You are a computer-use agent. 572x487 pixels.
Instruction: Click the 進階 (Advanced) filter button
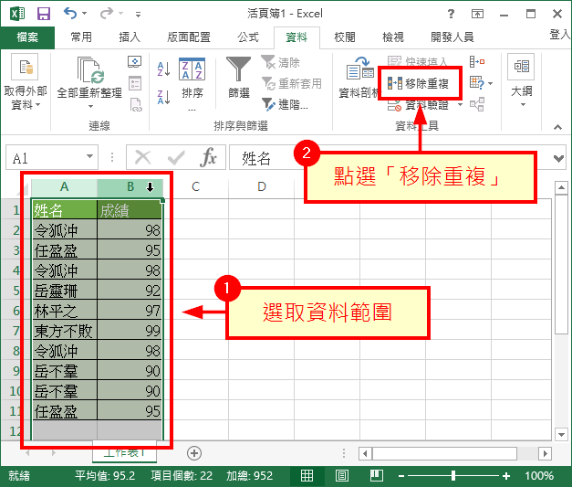coord(286,104)
